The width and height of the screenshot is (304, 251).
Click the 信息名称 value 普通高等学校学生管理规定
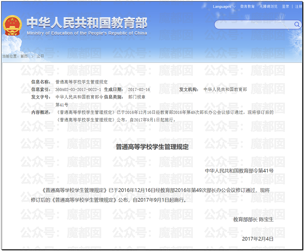coord(81,82)
